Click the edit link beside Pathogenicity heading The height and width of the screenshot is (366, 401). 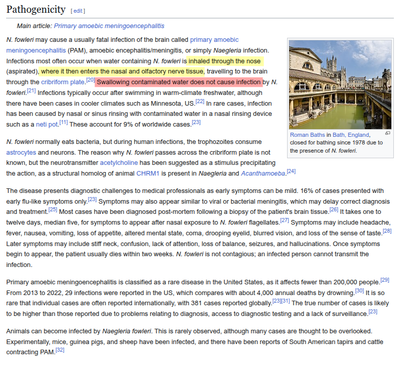78,11
